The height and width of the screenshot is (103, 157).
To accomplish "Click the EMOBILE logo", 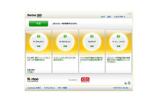I will tap(85, 80).
